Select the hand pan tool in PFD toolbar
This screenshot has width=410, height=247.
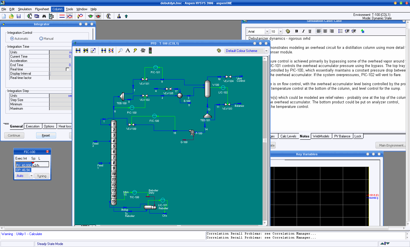pos(143,51)
